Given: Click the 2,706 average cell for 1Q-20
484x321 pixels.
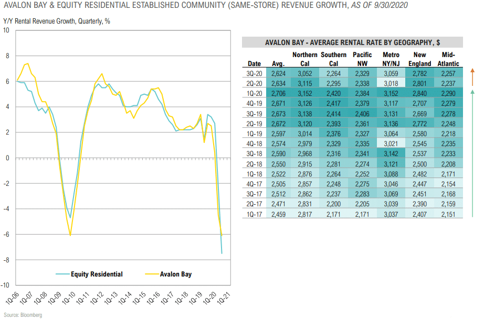Looking at the screenshot, I should click(x=278, y=94).
